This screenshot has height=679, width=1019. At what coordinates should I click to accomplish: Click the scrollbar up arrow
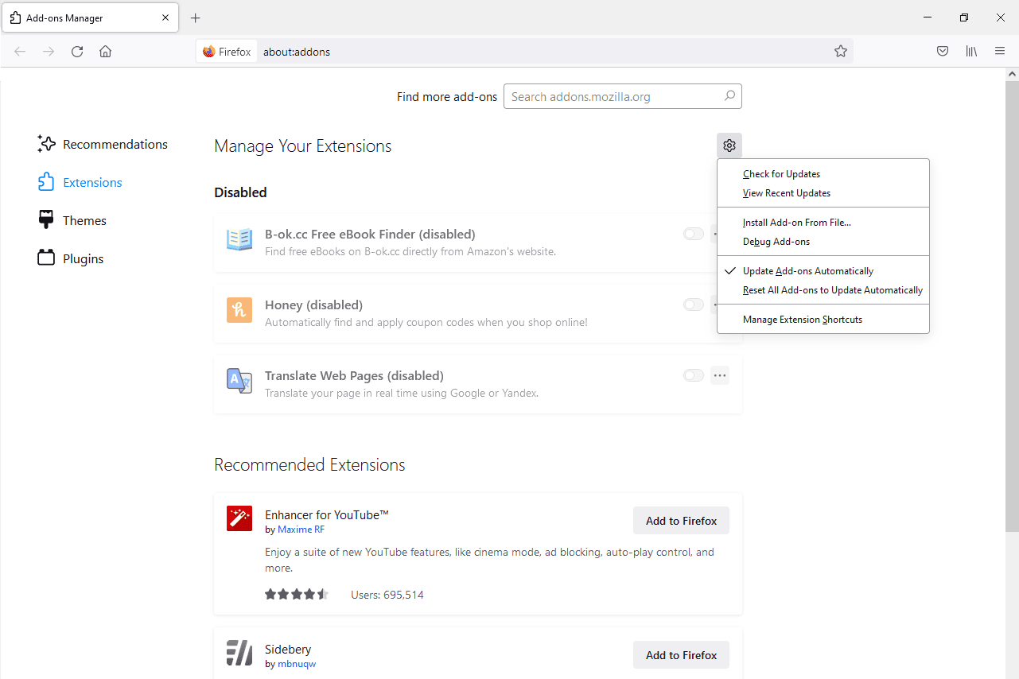[x=1012, y=73]
